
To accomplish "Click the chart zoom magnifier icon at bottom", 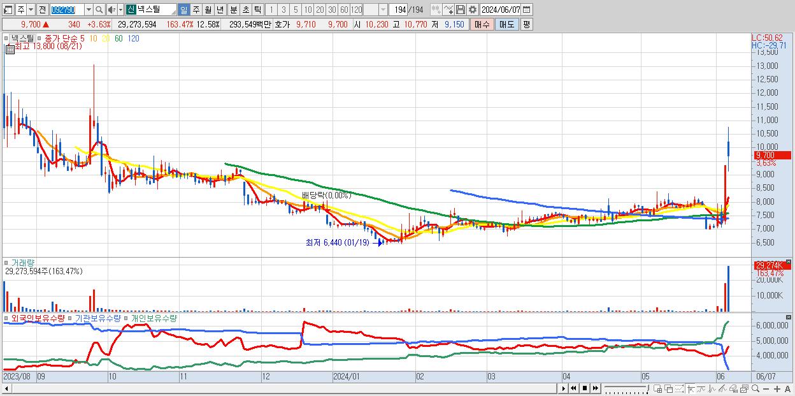I will (756, 388).
